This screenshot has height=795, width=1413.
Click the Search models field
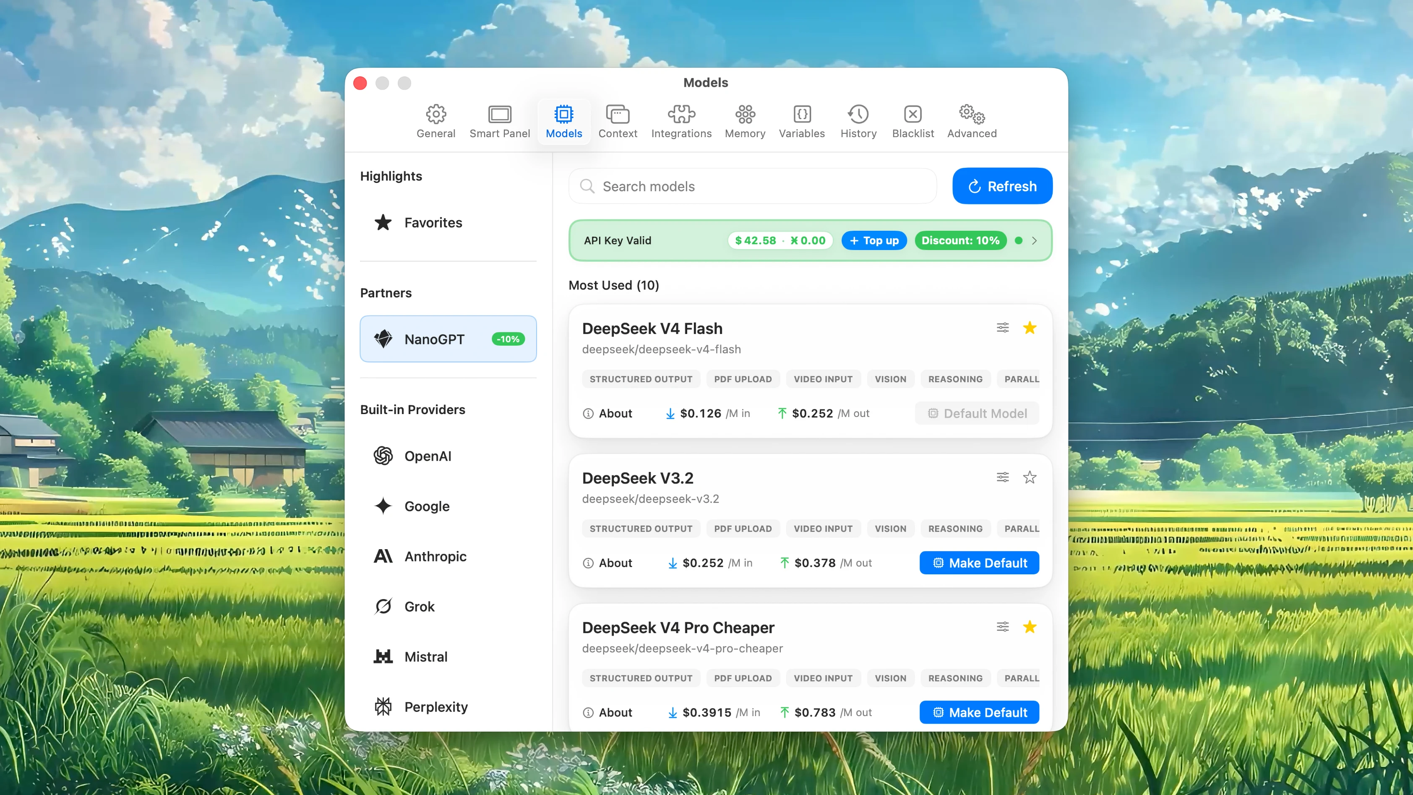point(753,187)
